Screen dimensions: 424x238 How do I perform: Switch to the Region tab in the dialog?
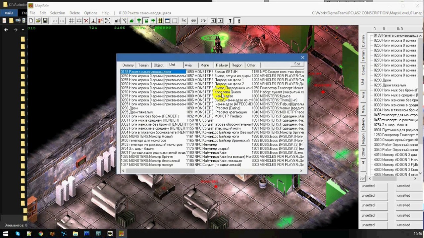click(x=237, y=65)
